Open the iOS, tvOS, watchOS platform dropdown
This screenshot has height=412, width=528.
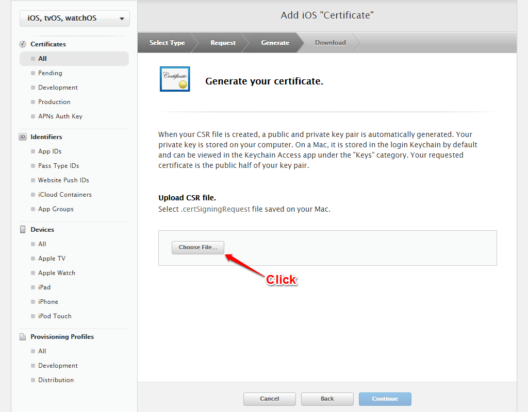pos(74,18)
